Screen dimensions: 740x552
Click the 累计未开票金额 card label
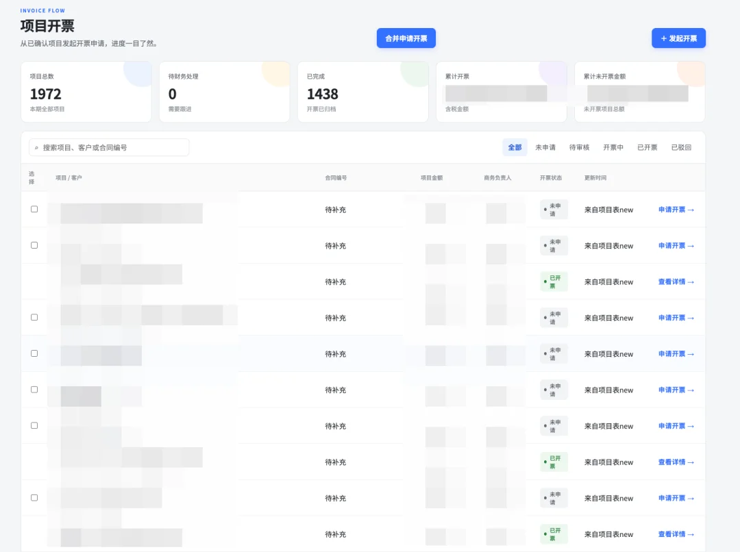point(605,77)
